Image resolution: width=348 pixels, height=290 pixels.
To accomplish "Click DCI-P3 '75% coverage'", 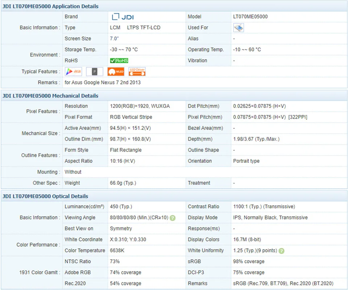I will pyautogui.click(x=249, y=273).
